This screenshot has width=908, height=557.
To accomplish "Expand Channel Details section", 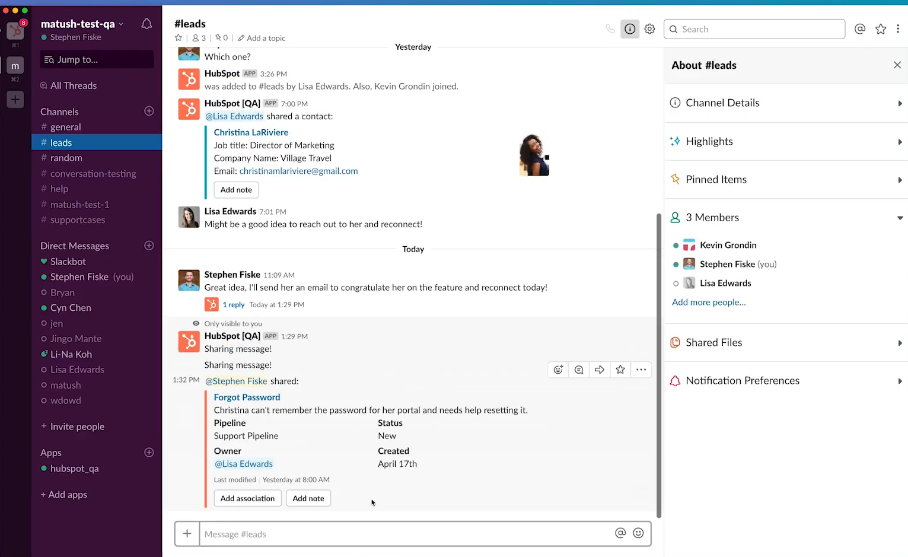I will click(786, 103).
